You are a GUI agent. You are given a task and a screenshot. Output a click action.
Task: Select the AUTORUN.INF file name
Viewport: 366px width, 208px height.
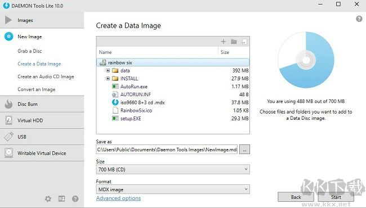pyautogui.click(x=135, y=94)
